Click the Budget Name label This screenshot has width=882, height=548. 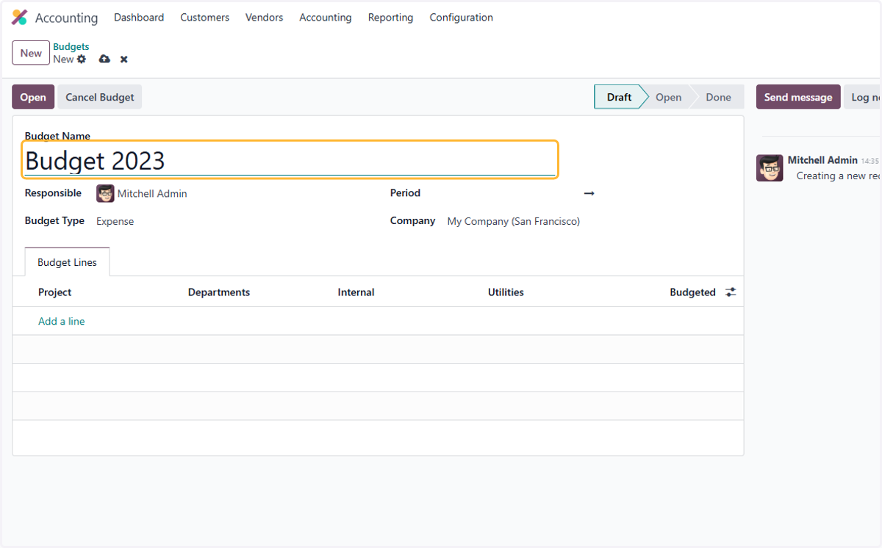tap(57, 136)
